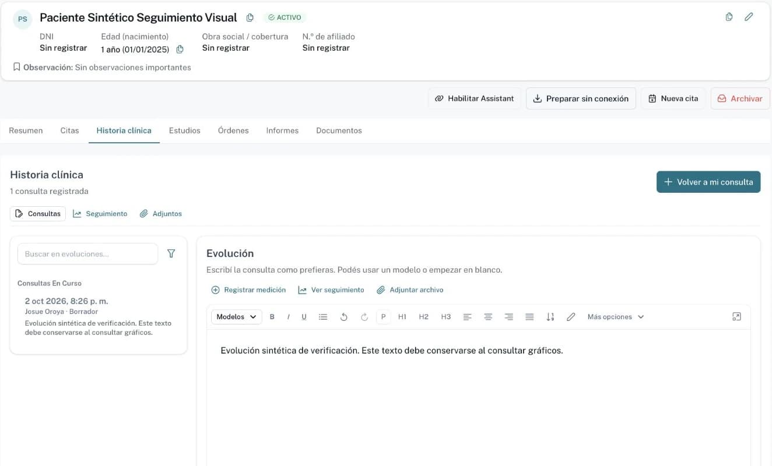Click Preparar sin conexión
Viewport: 772px width, 466px height.
[x=581, y=98]
